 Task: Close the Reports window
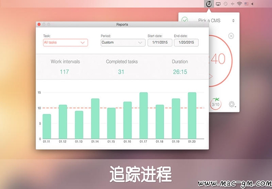click(39, 24)
